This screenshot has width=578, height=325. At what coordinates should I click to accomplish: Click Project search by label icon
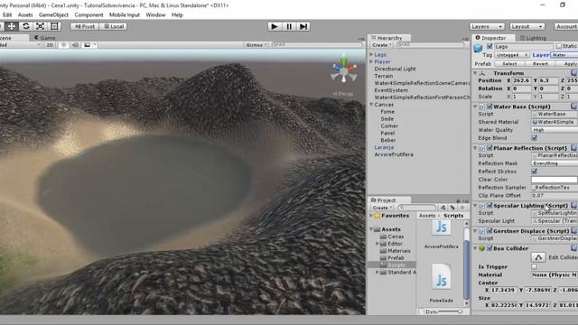(x=452, y=208)
